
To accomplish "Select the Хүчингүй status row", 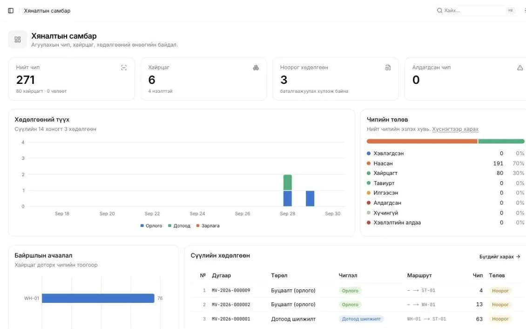I will tap(445, 213).
